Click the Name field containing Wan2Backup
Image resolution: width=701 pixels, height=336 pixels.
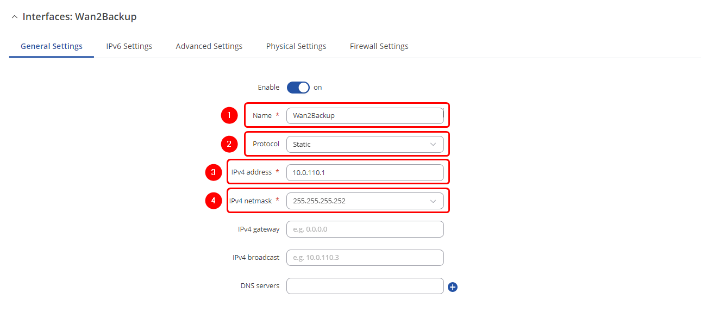point(364,115)
